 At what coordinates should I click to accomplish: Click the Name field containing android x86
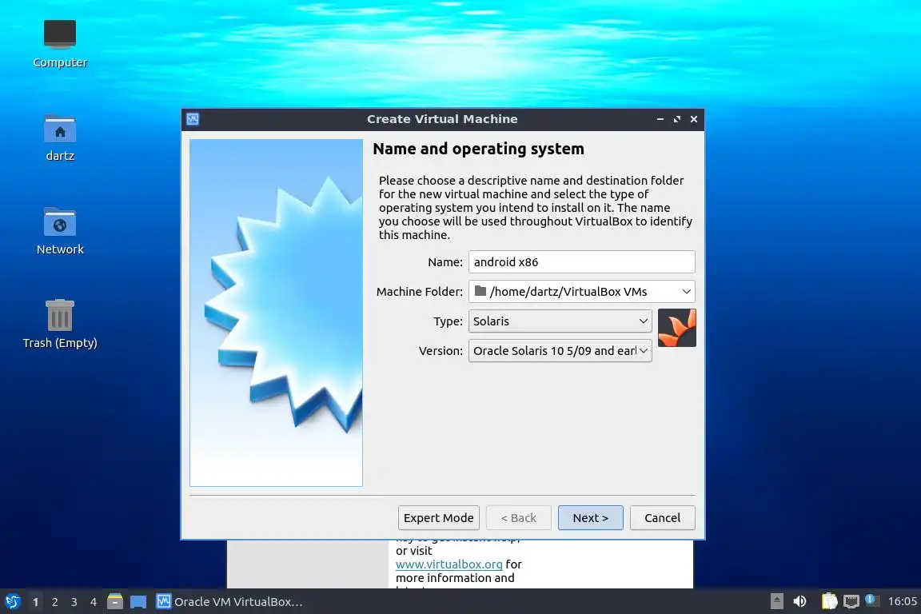click(x=581, y=262)
